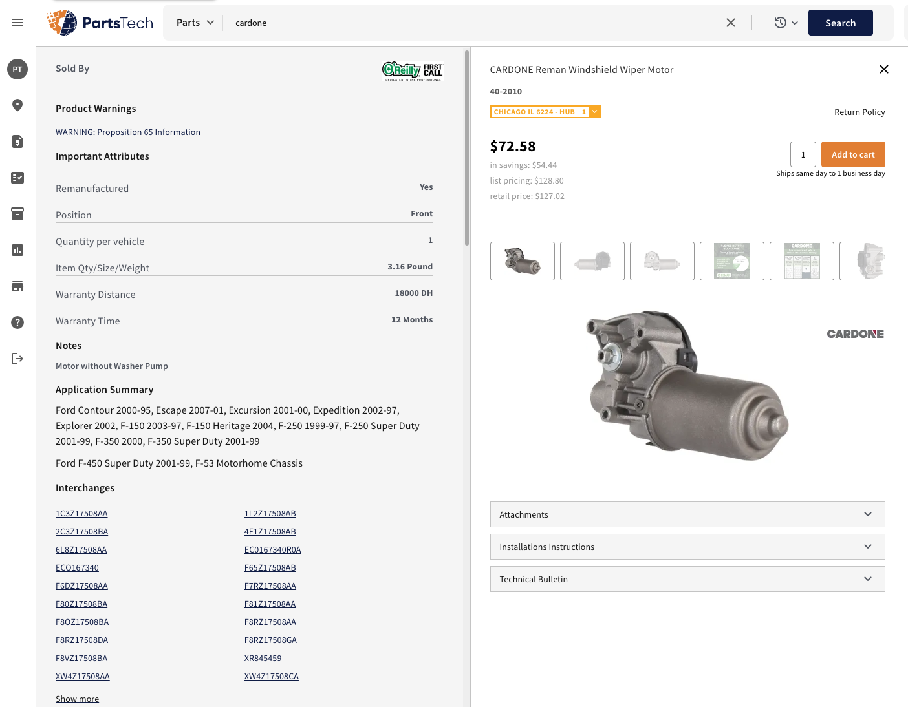Screen dimensions: 908x707
Task: Open the location pin sidebar icon
Action: coord(17,105)
